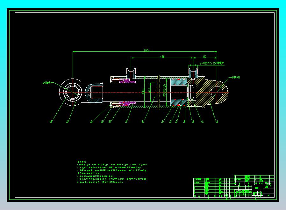Click the left rod-end eye bore circle
Image resolution: width=286 pixels, height=210 pixels.
pos(72,93)
